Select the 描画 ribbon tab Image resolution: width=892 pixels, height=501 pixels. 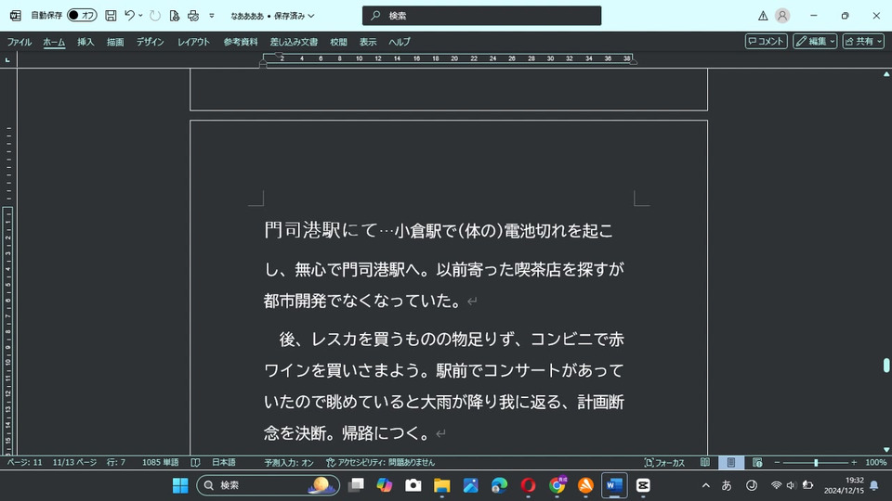tap(115, 42)
